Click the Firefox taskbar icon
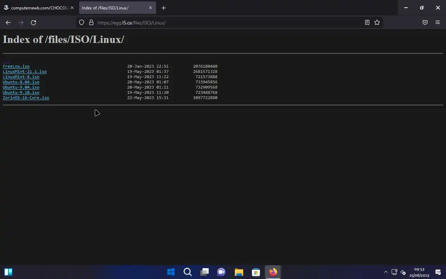The width and height of the screenshot is (446, 279). pos(273,272)
